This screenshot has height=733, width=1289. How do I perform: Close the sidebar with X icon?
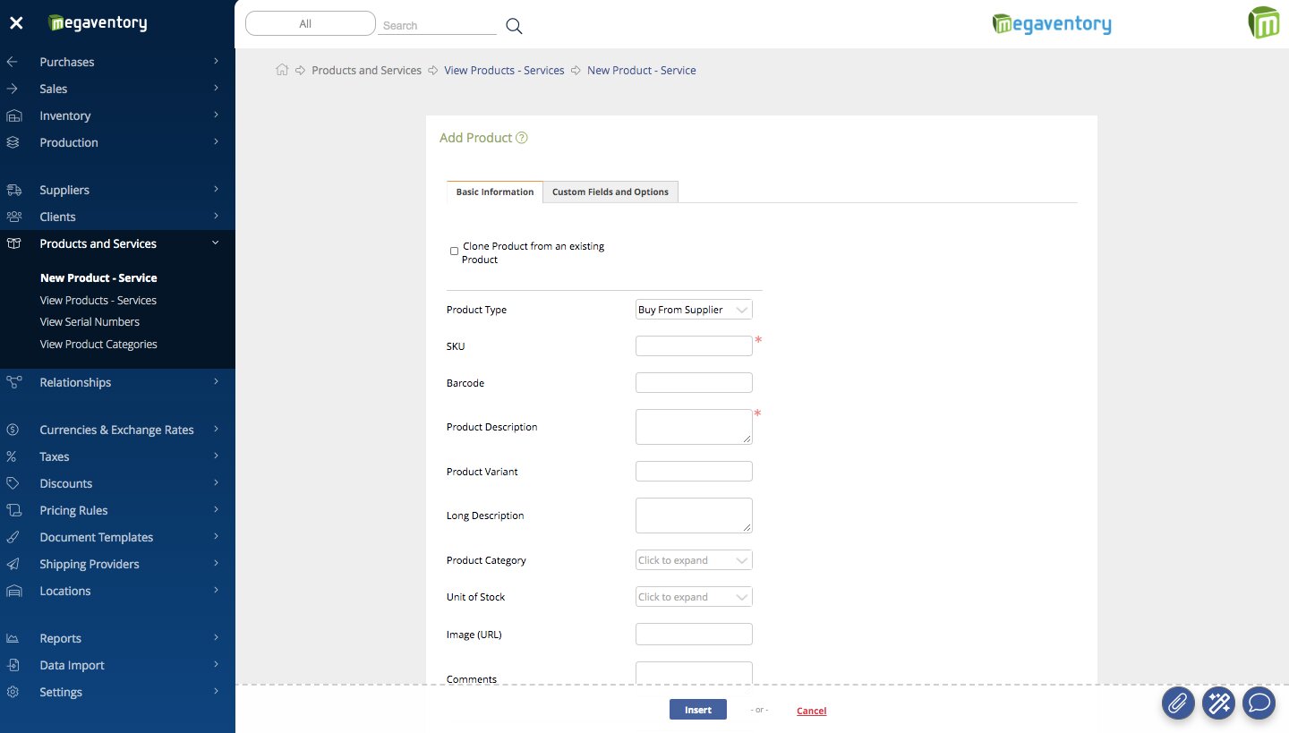pyautogui.click(x=16, y=23)
